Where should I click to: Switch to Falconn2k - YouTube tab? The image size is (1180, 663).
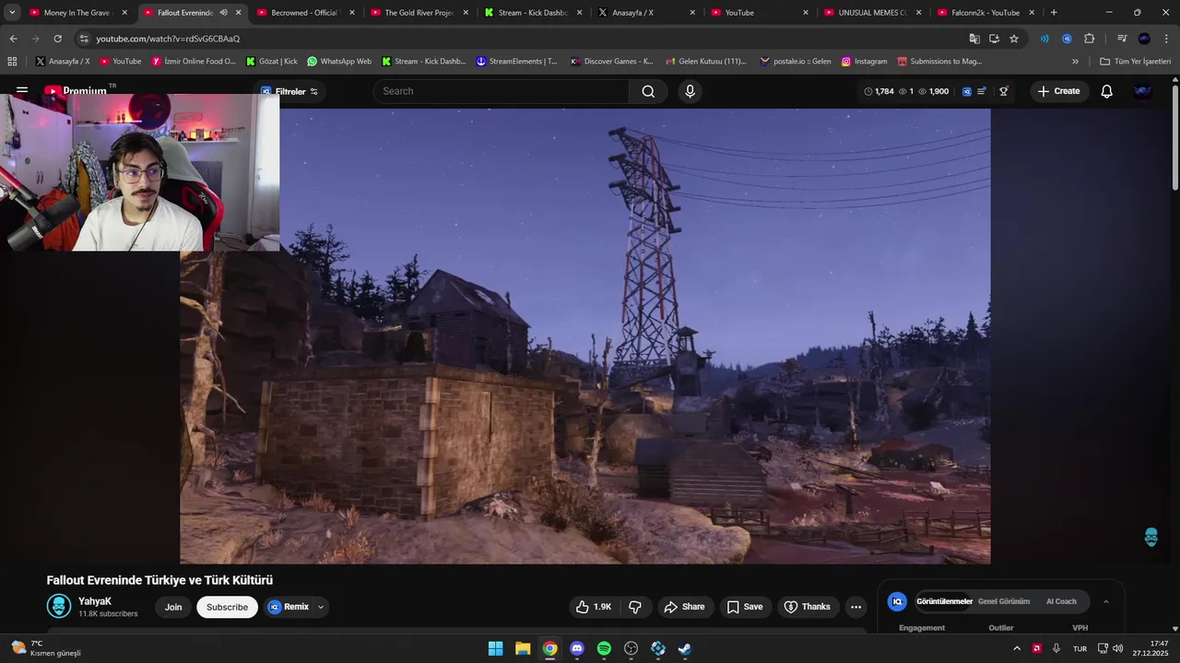point(985,13)
